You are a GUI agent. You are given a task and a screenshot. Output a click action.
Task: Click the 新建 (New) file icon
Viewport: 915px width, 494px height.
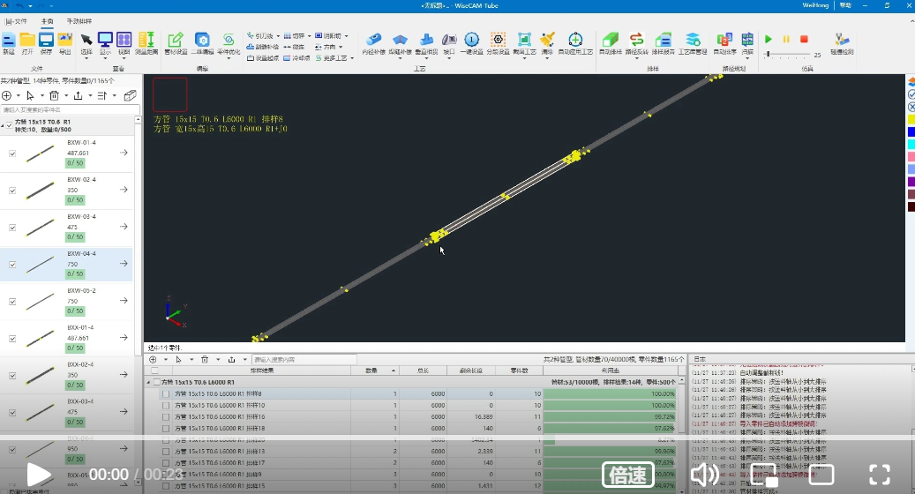(8, 42)
